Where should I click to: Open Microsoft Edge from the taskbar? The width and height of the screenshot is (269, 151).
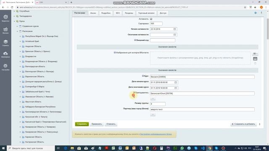pyautogui.click(x=66, y=148)
